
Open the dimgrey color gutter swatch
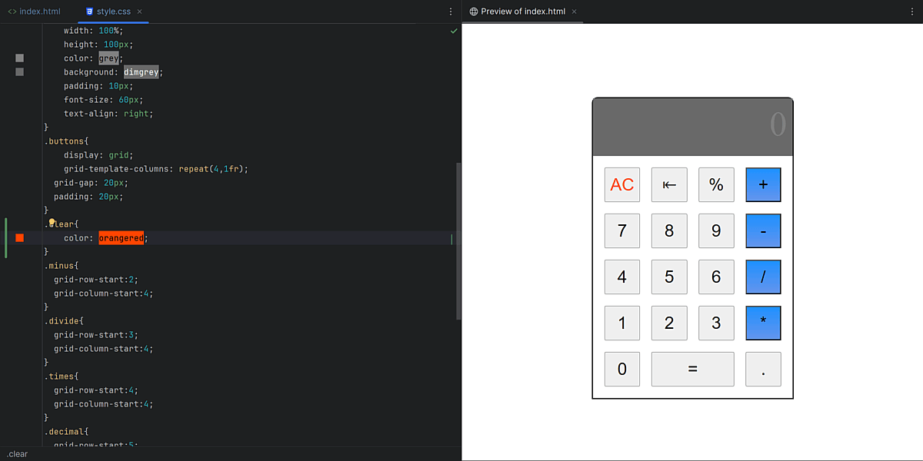point(19,72)
